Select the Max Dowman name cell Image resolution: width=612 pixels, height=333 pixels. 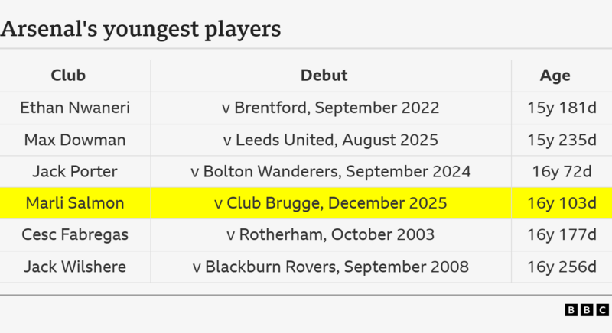[75, 140]
